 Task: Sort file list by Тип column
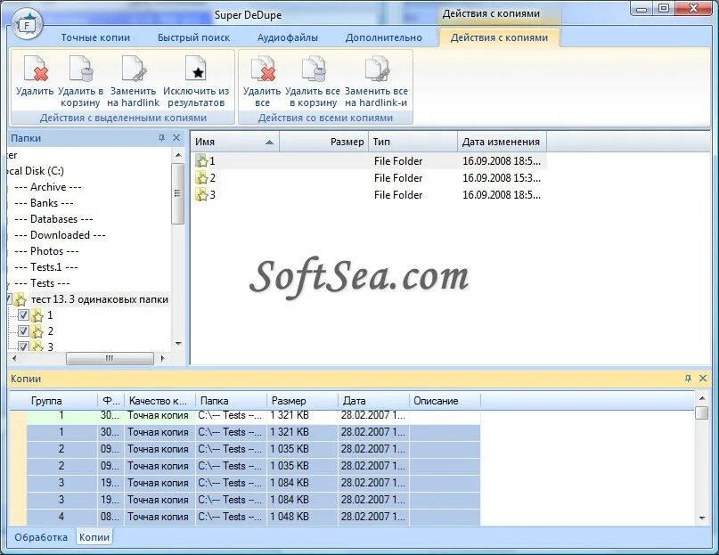tap(413, 142)
